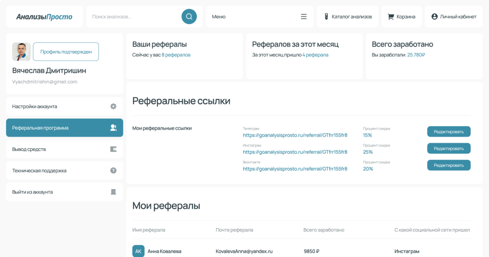Image resolution: width=489 pixels, height=257 pixels.
Task: Click the people icon in Реферальная программа
Action: pos(114,127)
